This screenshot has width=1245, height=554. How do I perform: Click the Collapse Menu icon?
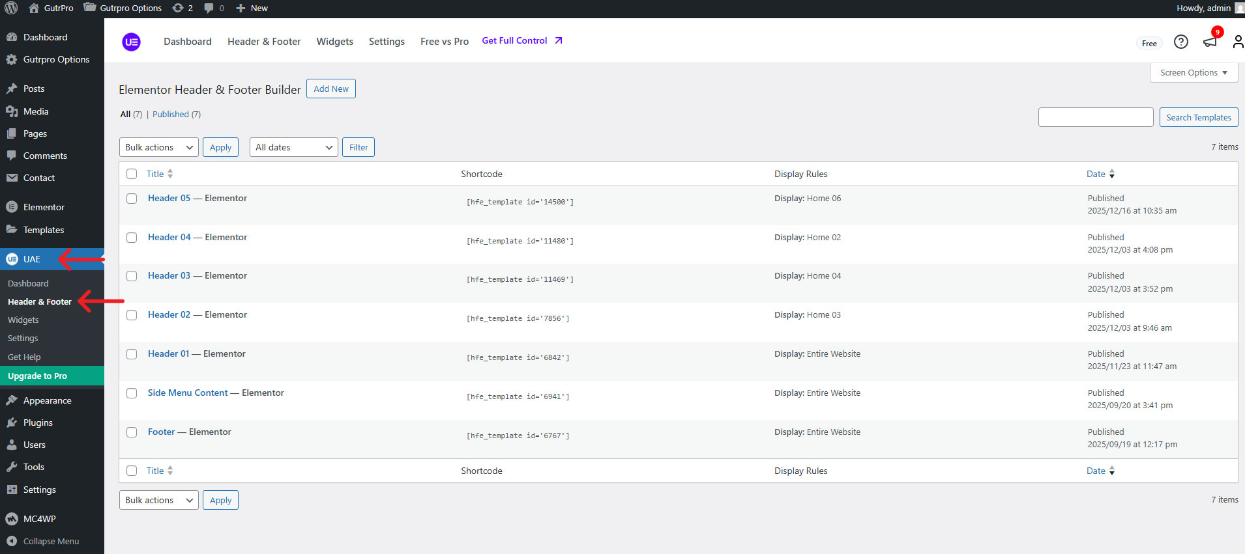(12, 541)
